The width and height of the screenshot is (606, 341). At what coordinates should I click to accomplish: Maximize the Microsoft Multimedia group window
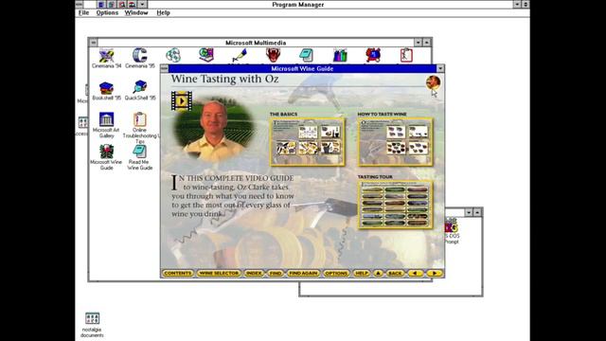427,43
